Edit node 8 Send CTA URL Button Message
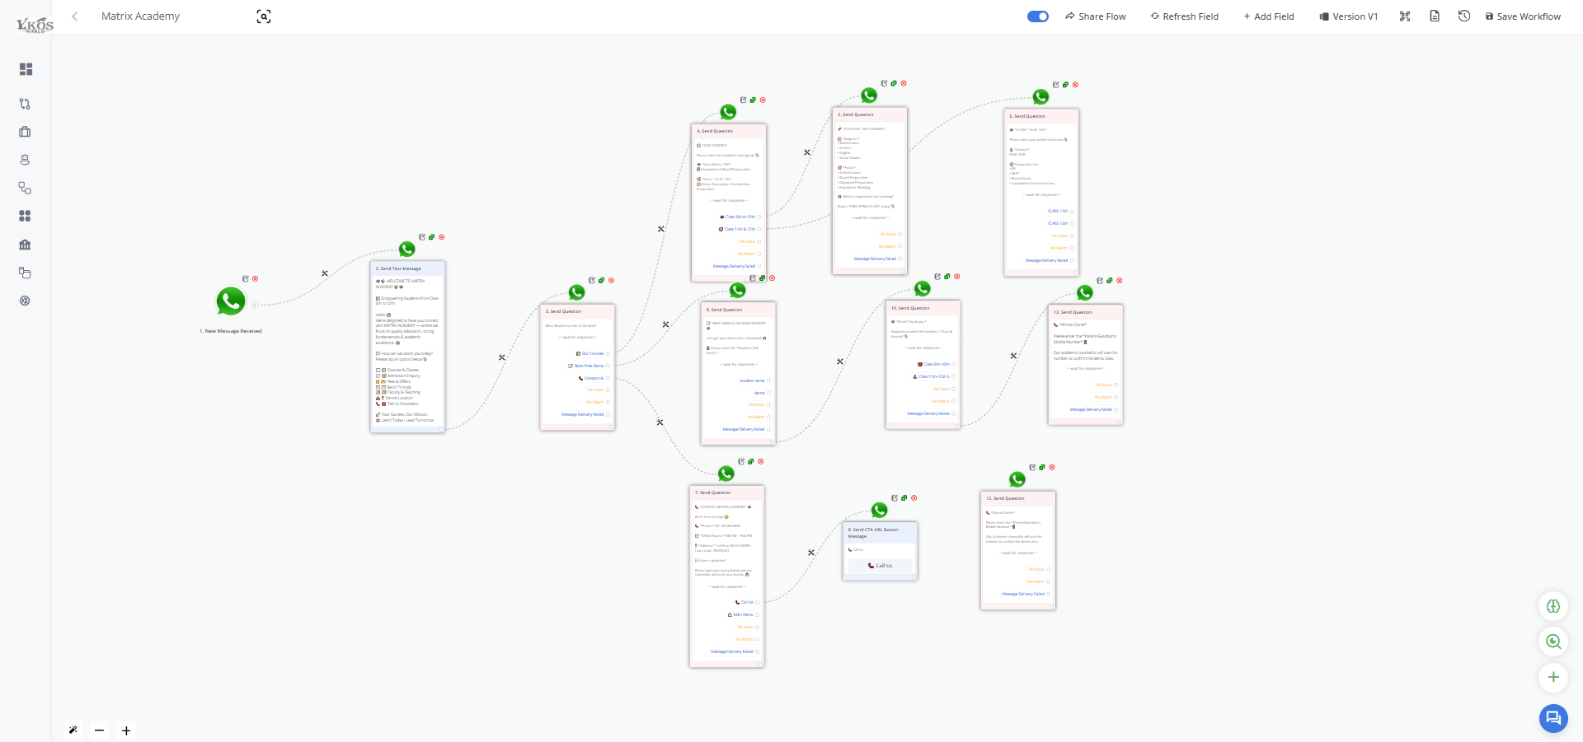 (895, 498)
